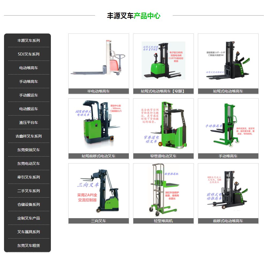Open the 液压平台车 category
The height and width of the screenshot is (253, 264).
pyautogui.click(x=29, y=122)
